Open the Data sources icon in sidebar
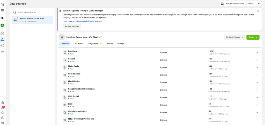The width and height of the screenshot is (265, 125). (2, 40)
